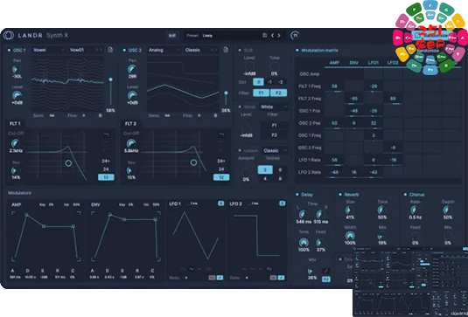Click the FLT 2 Cut-Off knob
Screen dimensions: 468x317
click(130, 143)
